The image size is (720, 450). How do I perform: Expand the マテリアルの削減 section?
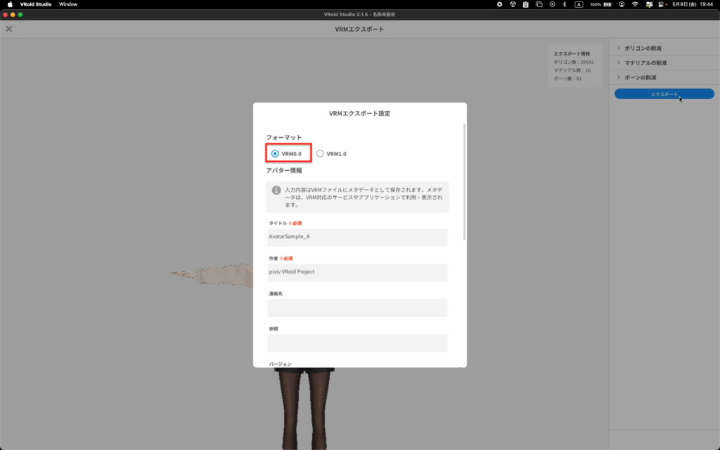coord(664,63)
